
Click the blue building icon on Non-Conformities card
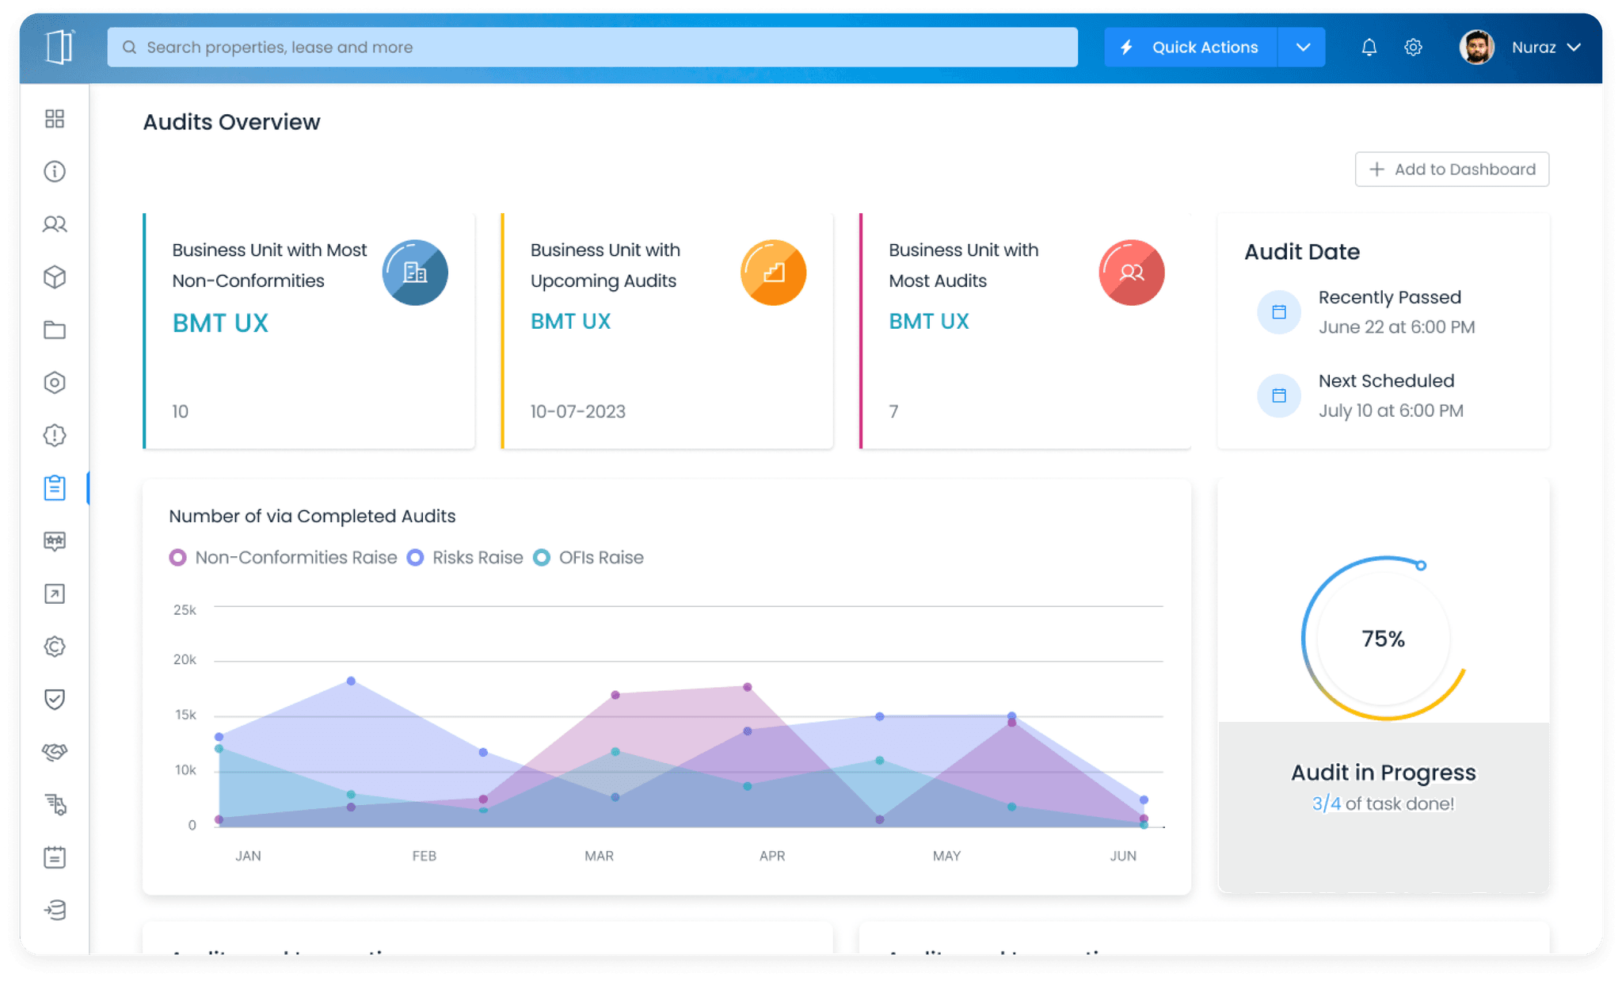click(415, 273)
